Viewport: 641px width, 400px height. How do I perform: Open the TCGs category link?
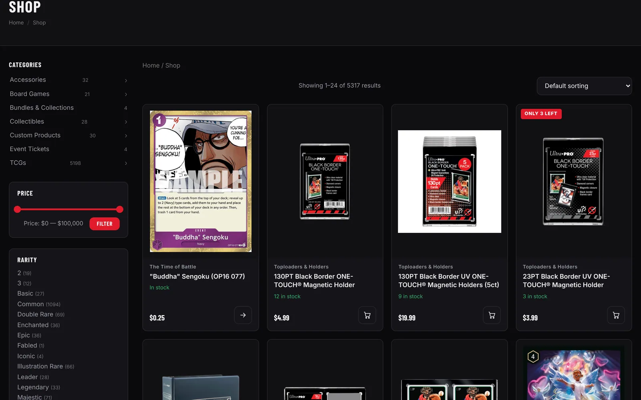coord(18,163)
